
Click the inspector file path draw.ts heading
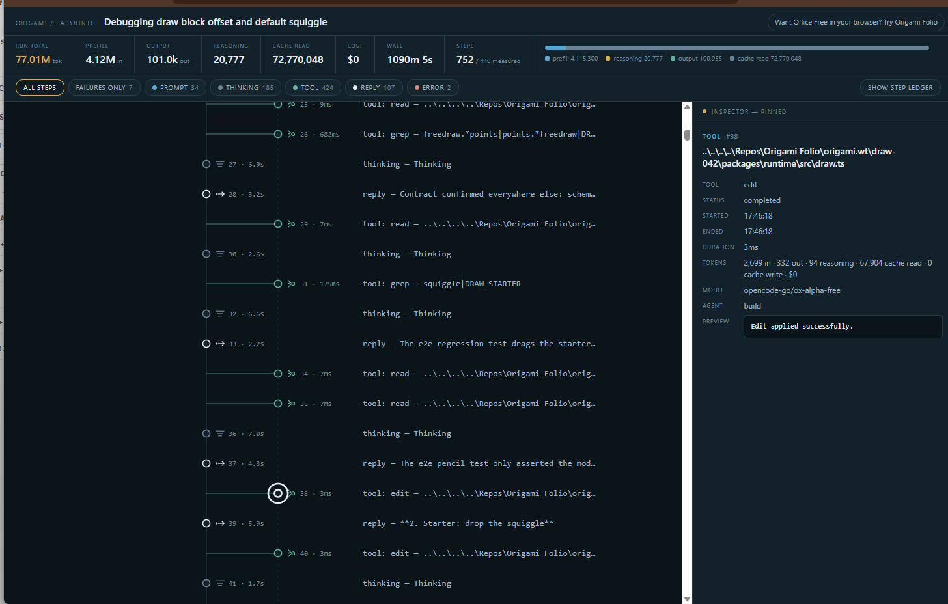[799, 158]
